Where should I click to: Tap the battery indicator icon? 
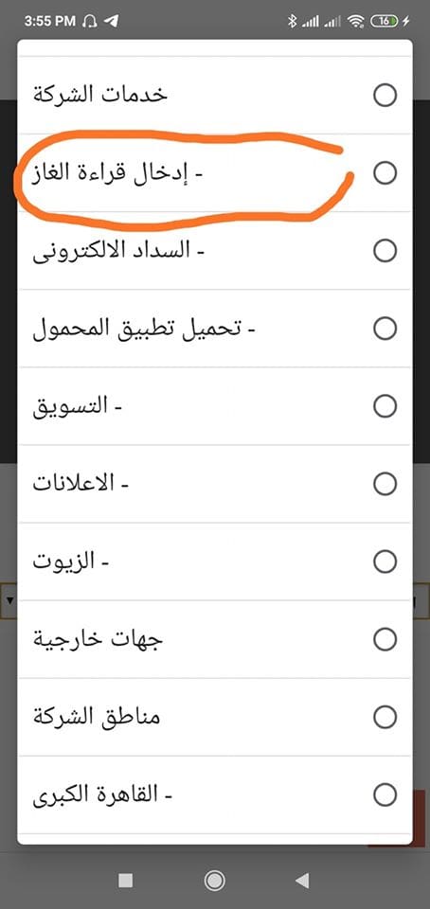point(385,22)
